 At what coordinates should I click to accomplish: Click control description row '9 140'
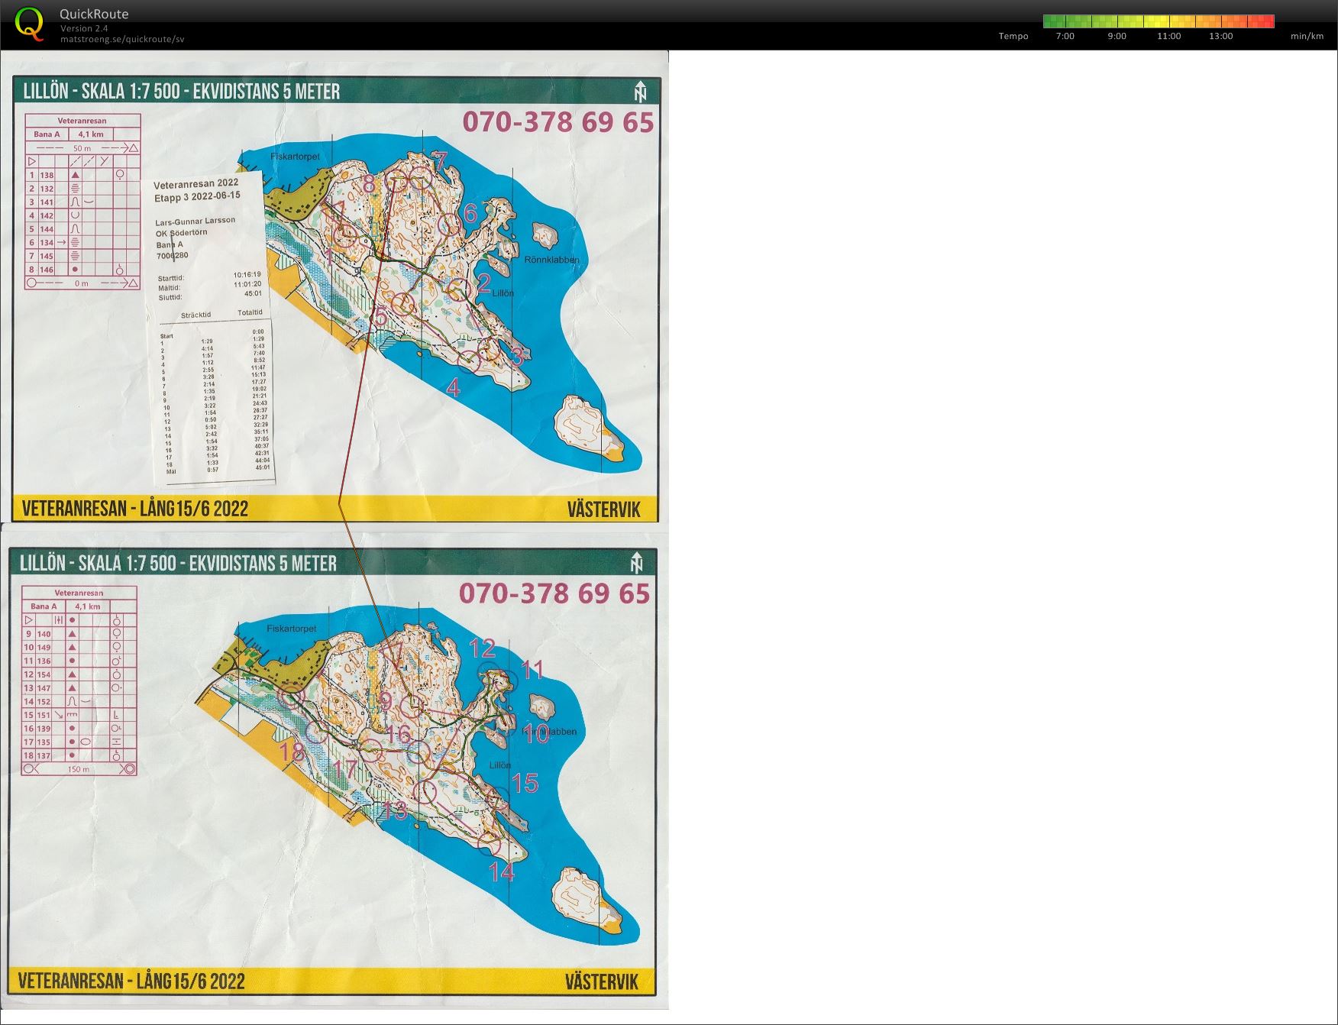[79, 634]
